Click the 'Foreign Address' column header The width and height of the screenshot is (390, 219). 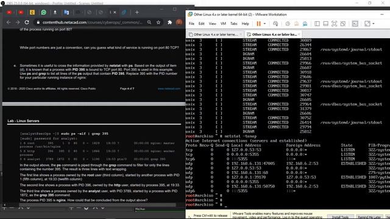303,145
